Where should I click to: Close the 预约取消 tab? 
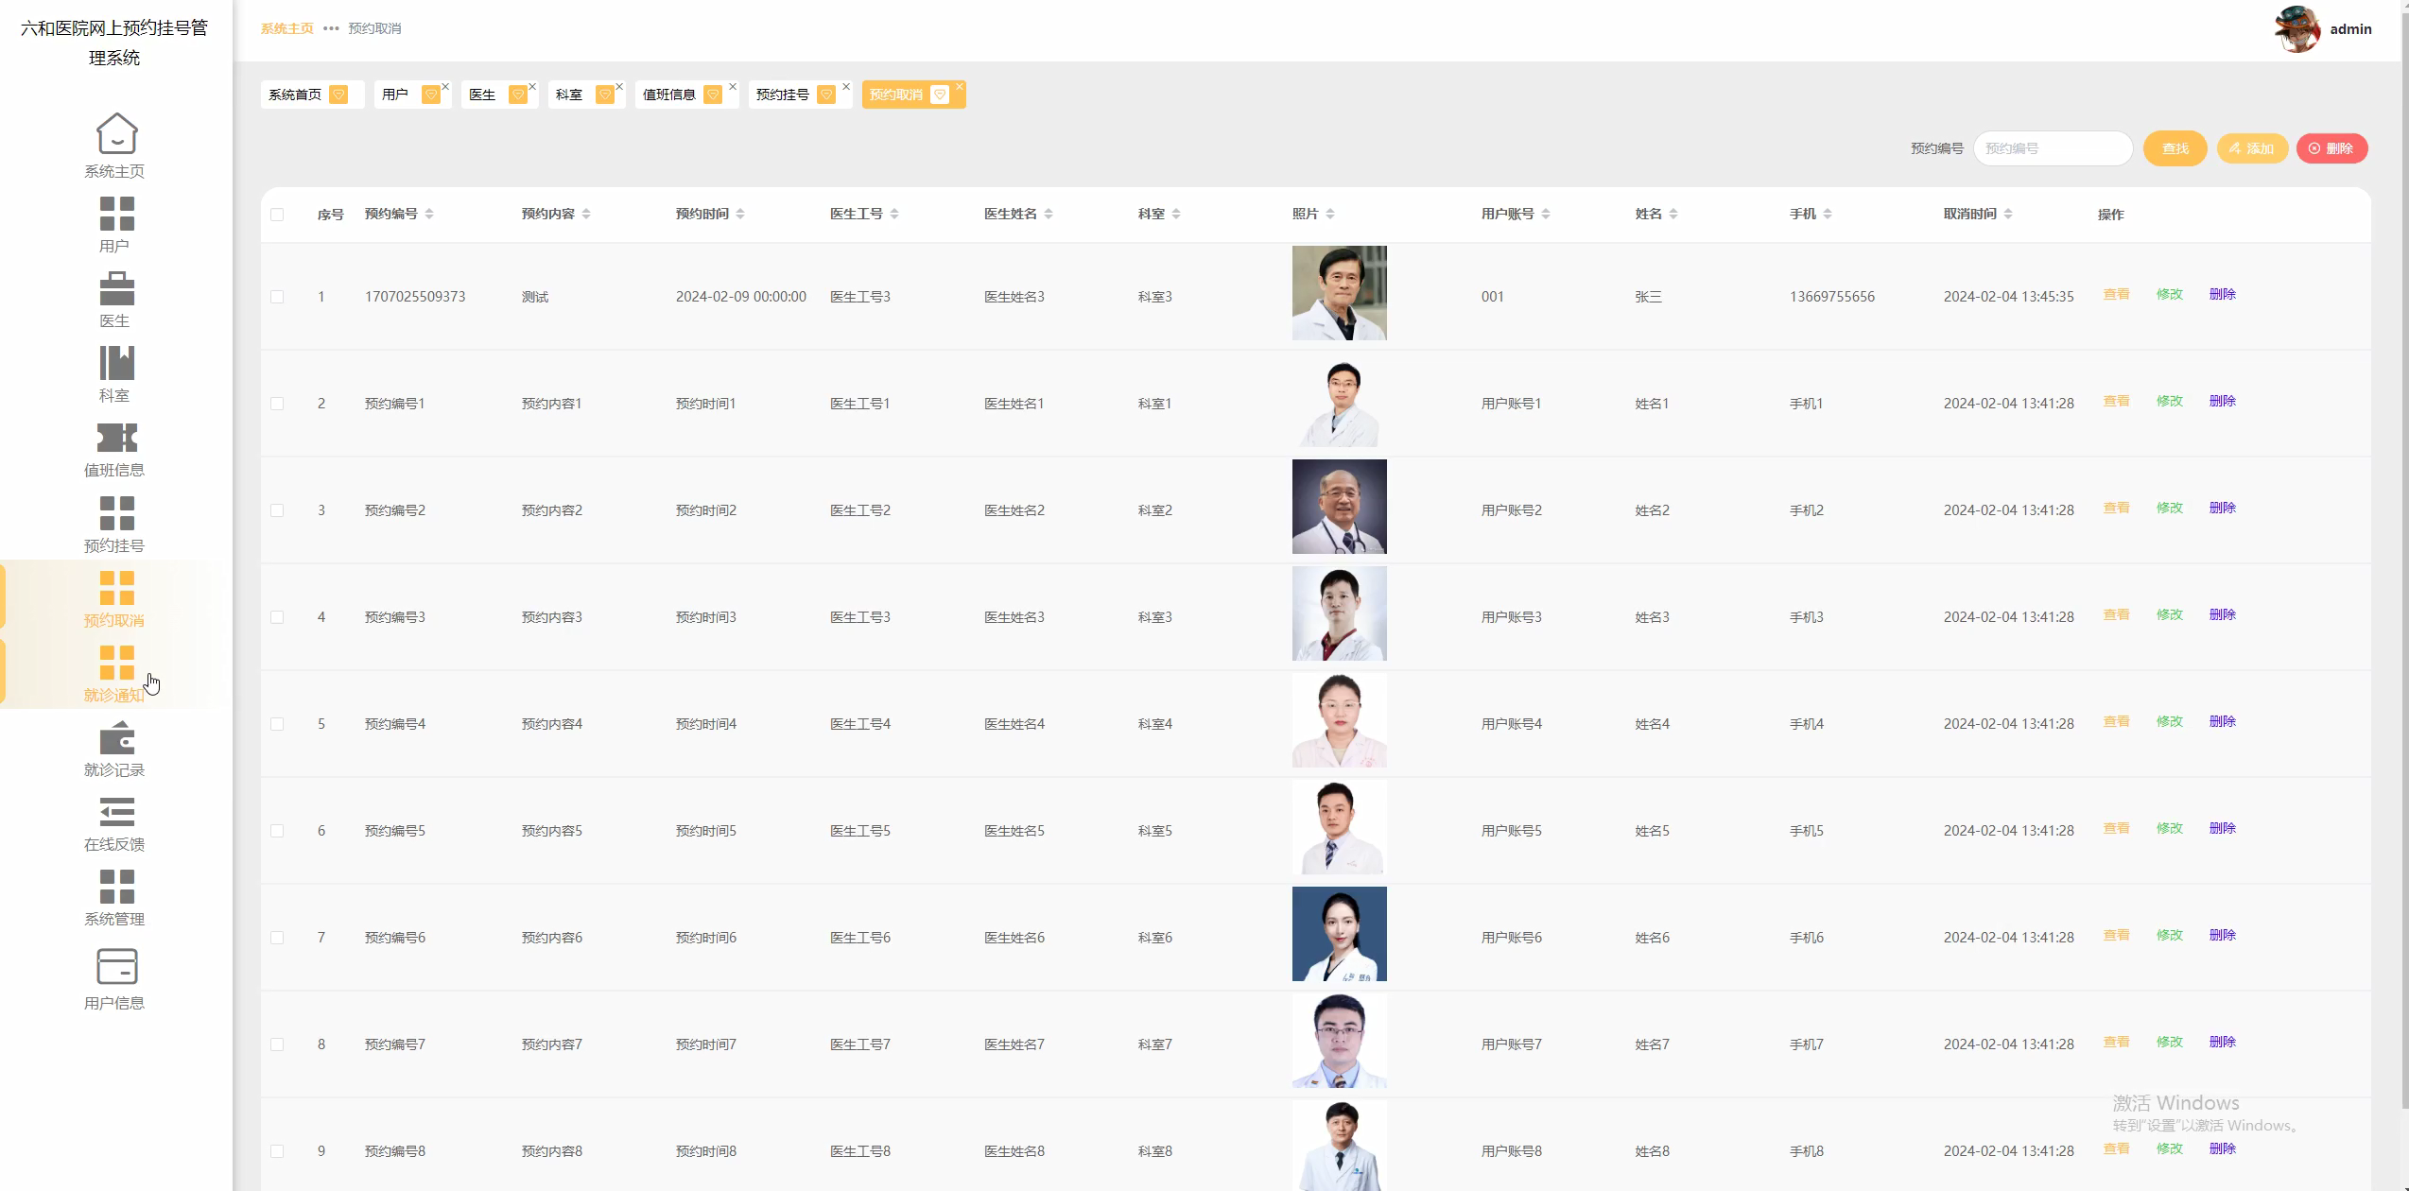(960, 86)
